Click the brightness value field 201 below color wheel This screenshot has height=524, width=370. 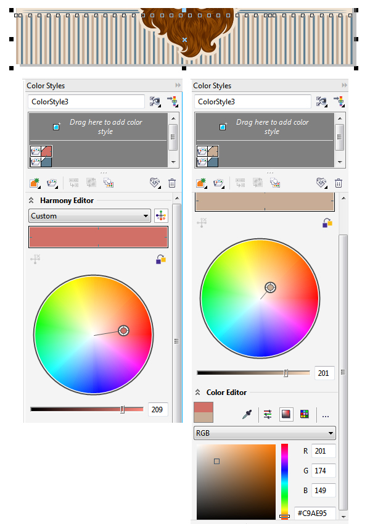coord(324,373)
